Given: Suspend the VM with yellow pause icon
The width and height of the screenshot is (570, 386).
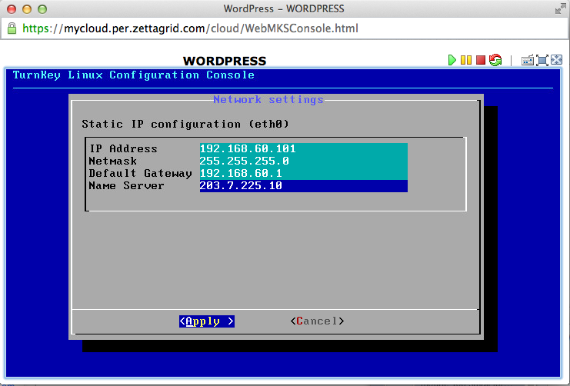Looking at the screenshot, I should click(466, 60).
